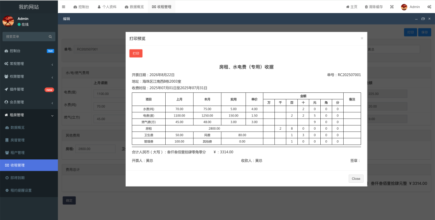Open 插件管理 in the sidebar
The height and width of the screenshot is (220, 435).
click(29, 89)
